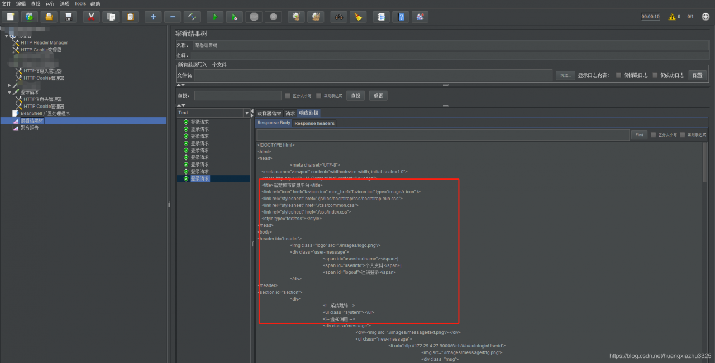Click split-pane arrows right of Text dropdown
The width and height of the screenshot is (715, 363).
tap(252, 113)
